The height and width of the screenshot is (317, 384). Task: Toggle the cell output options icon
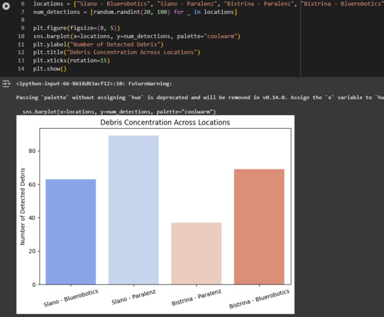6,84
